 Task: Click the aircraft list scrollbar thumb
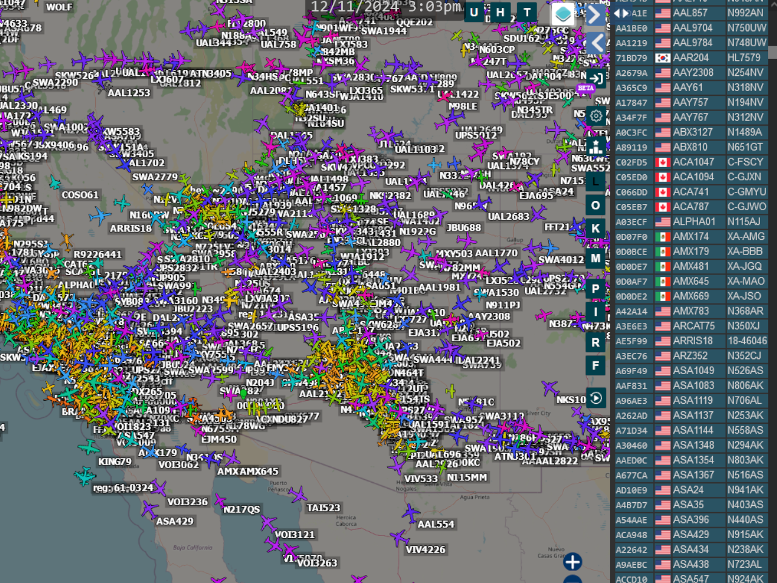click(772, 52)
